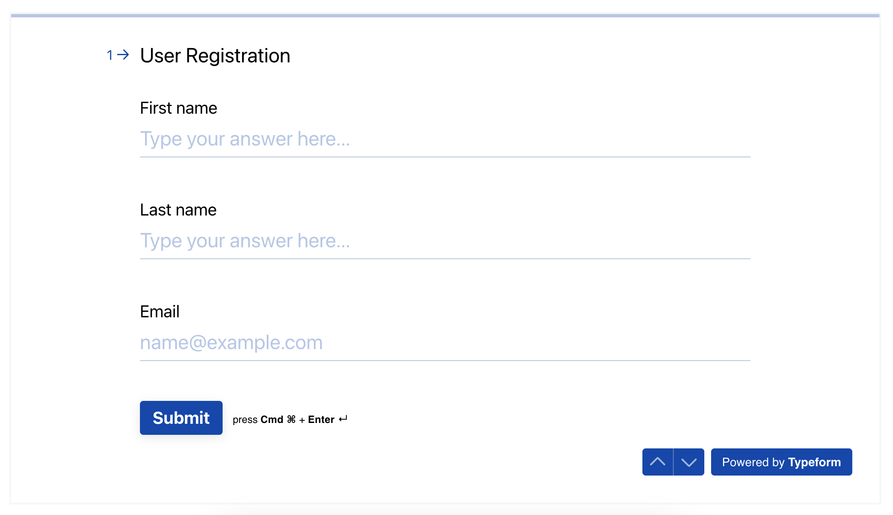Advance the form using the down chevron
Image resolution: width=893 pixels, height=515 pixels.
tap(688, 462)
